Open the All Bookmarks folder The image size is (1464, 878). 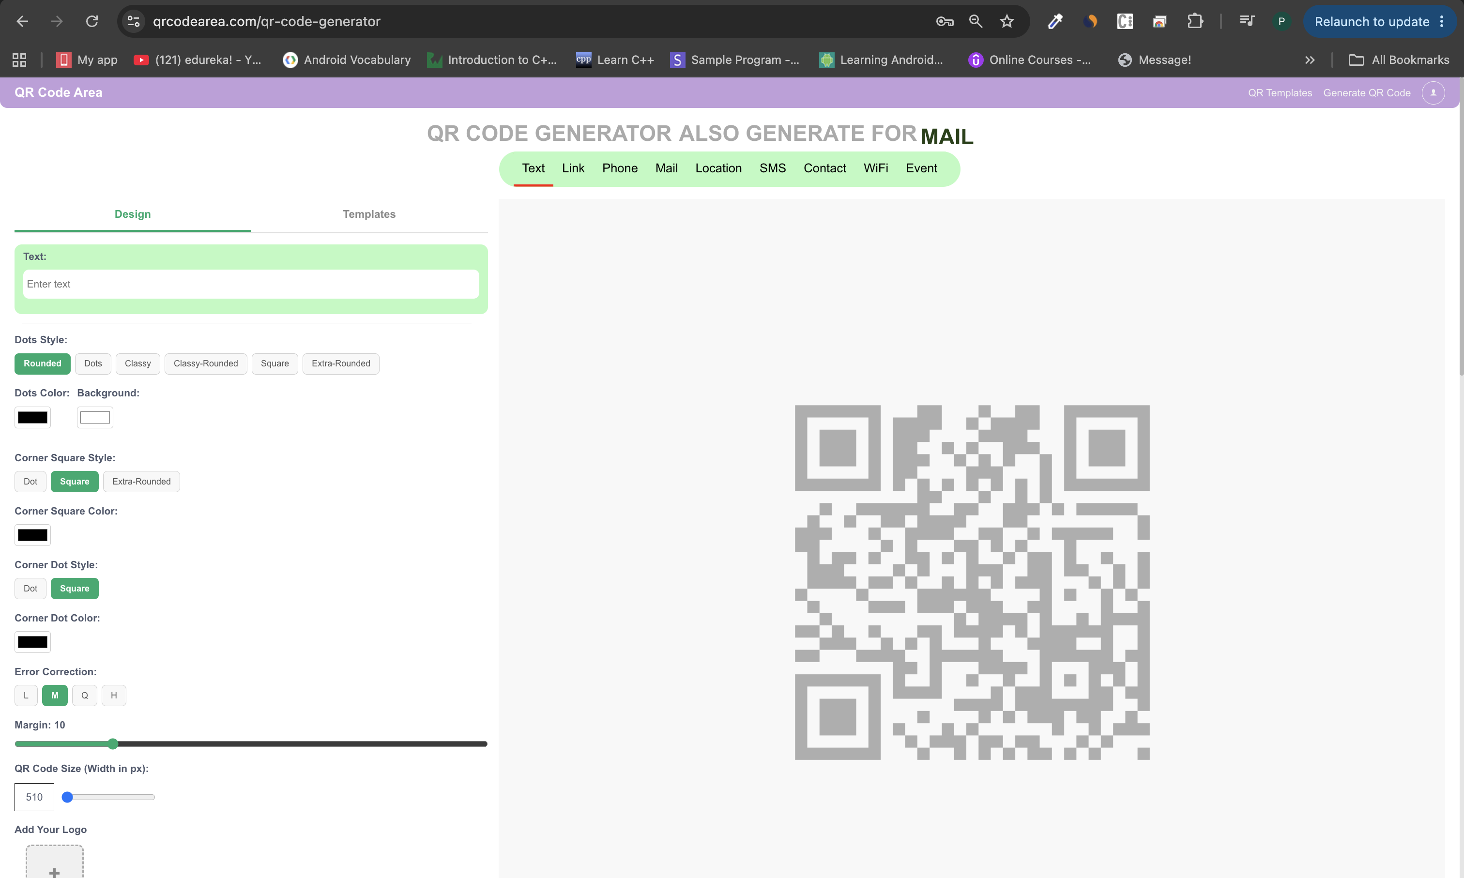tap(1399, 60)
